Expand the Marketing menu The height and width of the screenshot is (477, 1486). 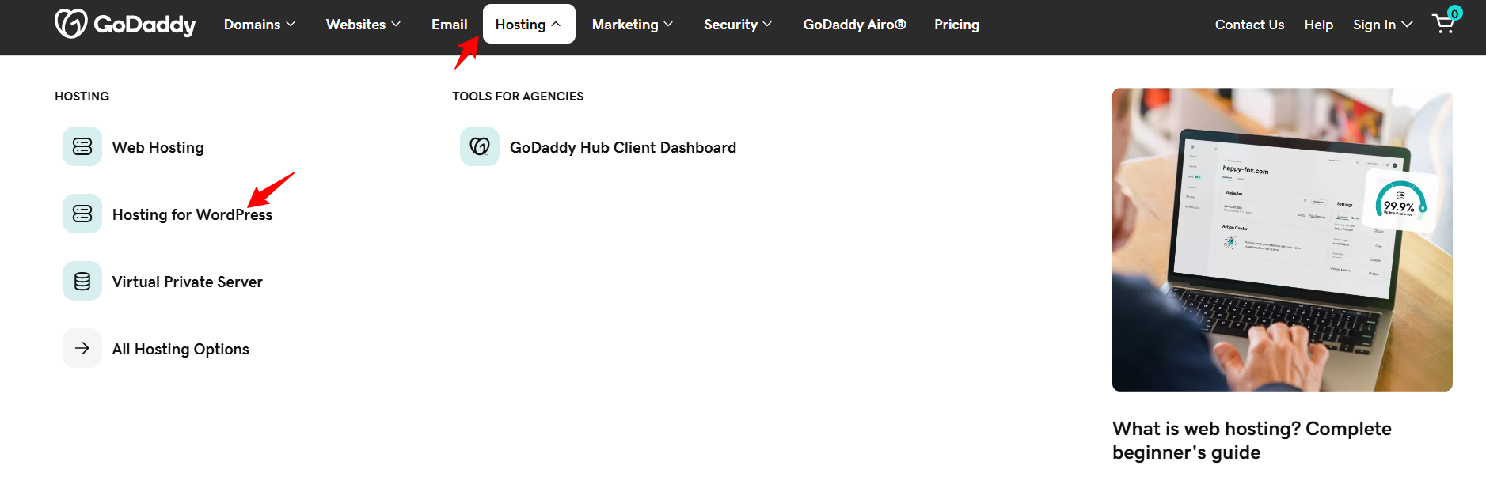coord(633,25)
